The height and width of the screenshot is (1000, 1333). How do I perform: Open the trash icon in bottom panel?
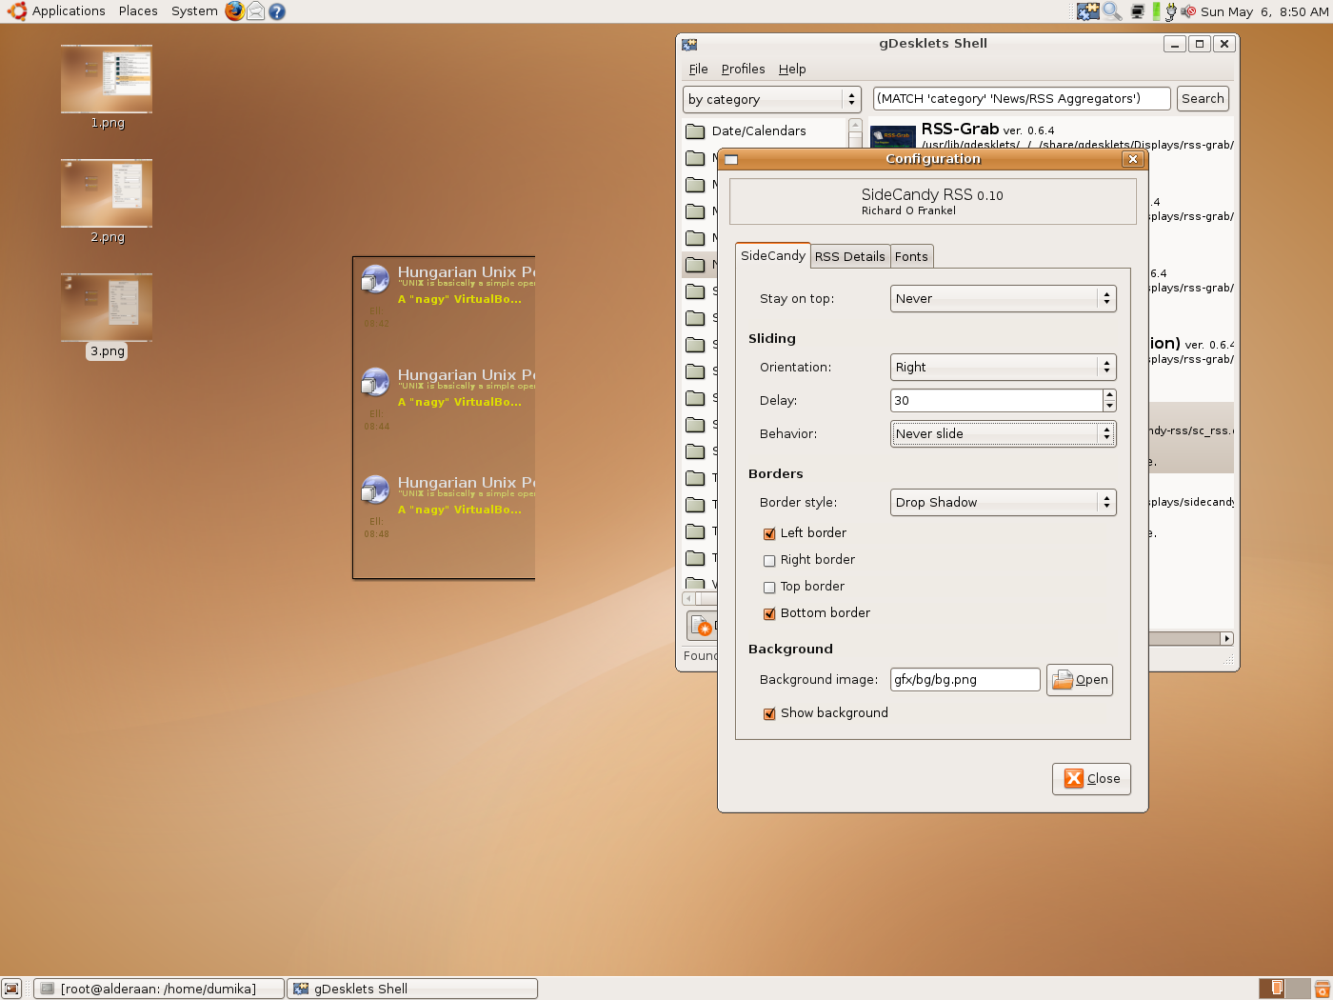[1322, 989]
